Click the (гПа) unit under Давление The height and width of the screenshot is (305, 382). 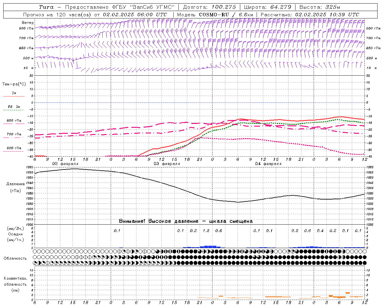[16, 191]
